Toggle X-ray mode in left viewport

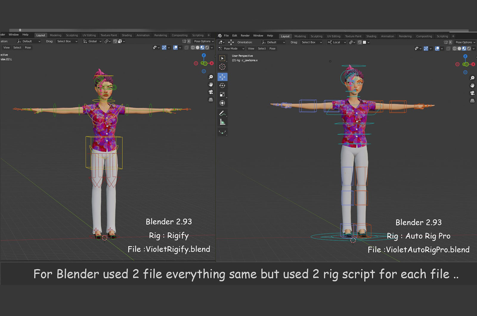click(186, 48)
